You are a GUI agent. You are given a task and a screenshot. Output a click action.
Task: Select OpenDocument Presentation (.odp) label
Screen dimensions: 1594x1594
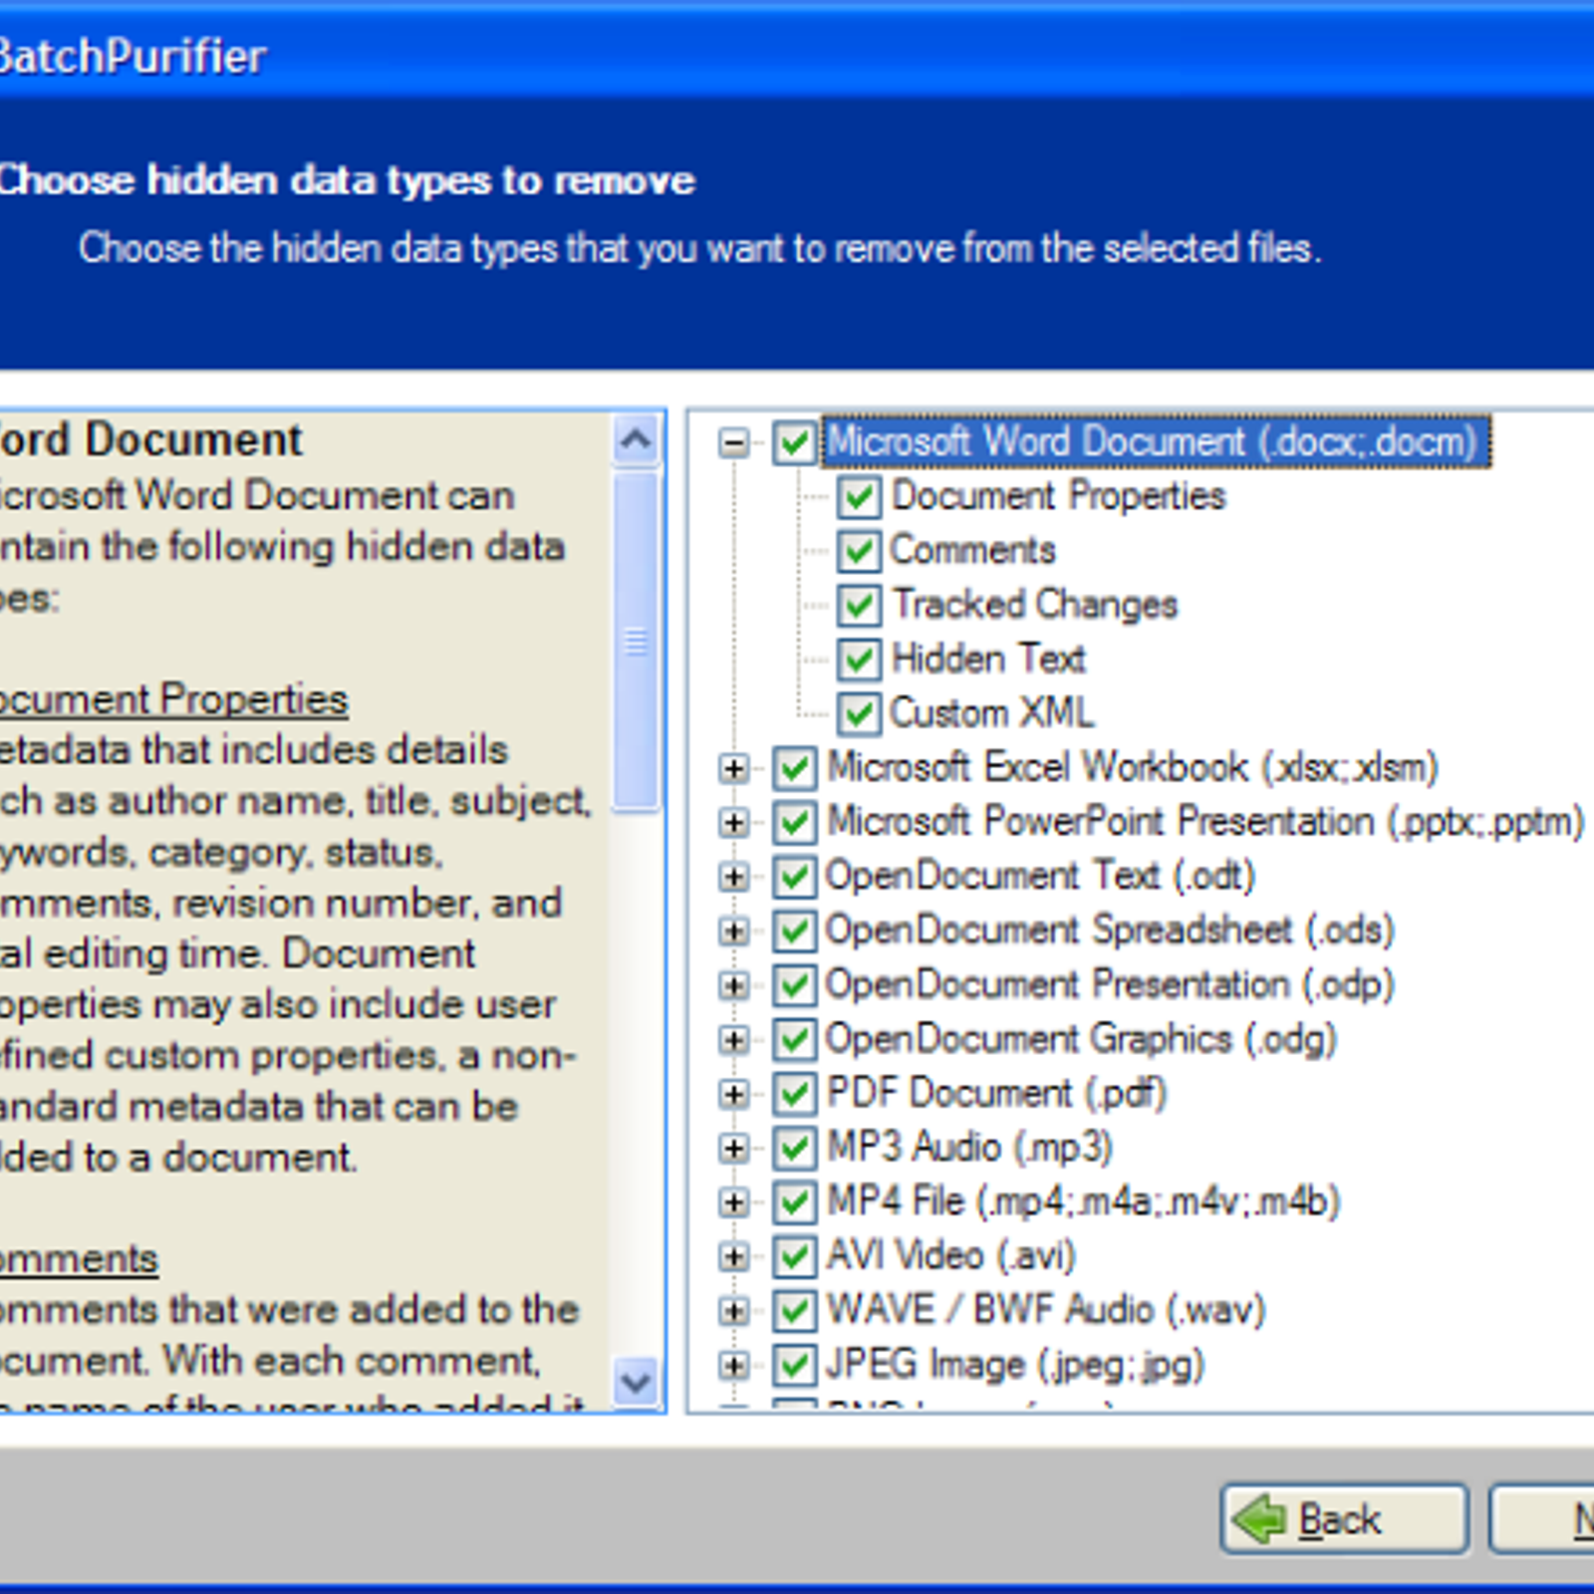point(1110,985)
